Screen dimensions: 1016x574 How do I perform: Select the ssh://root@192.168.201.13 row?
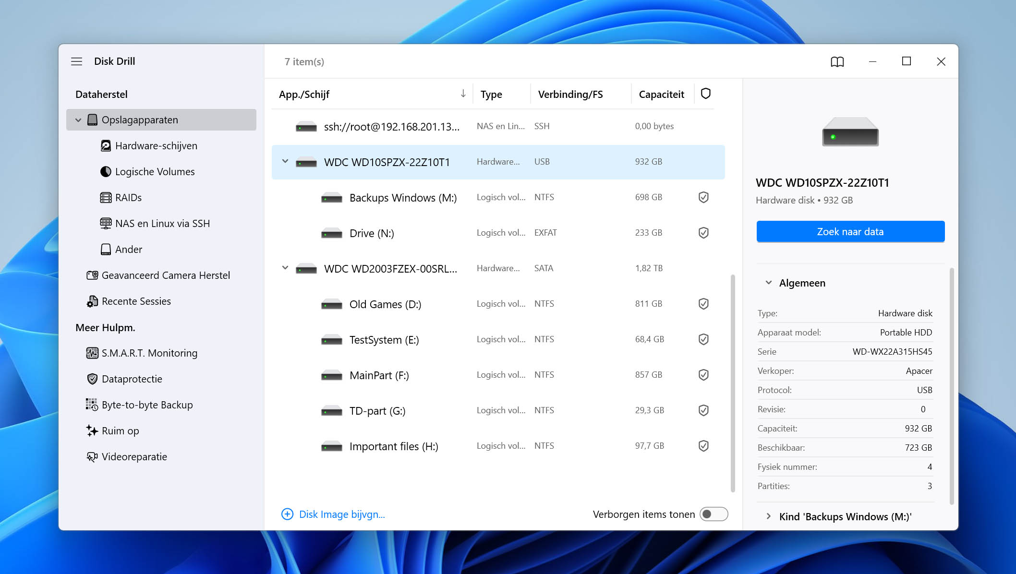coord(498,127)
